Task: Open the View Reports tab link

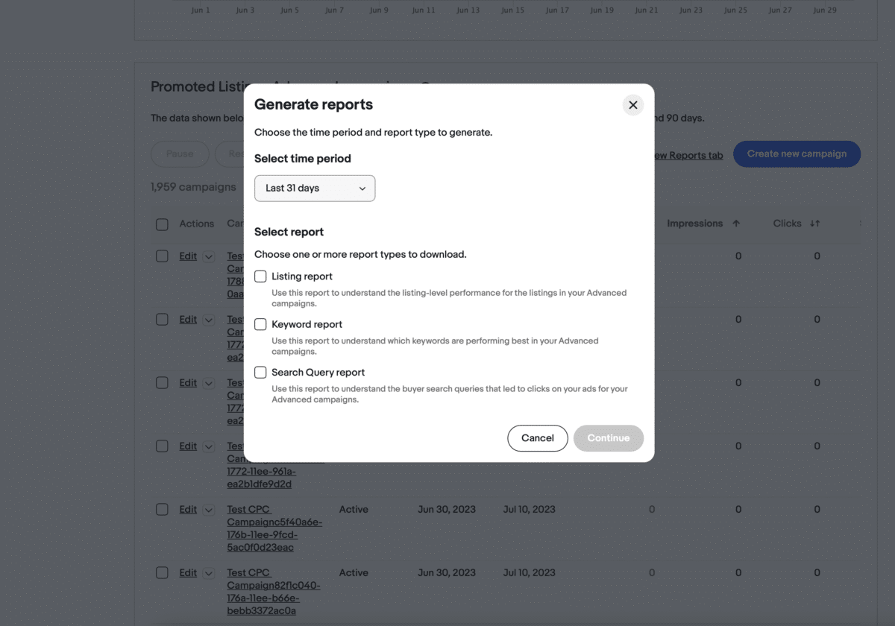Action: coord(688,155)
